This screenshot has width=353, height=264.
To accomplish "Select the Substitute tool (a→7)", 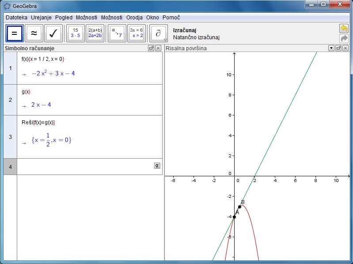I will pos(117,33).
